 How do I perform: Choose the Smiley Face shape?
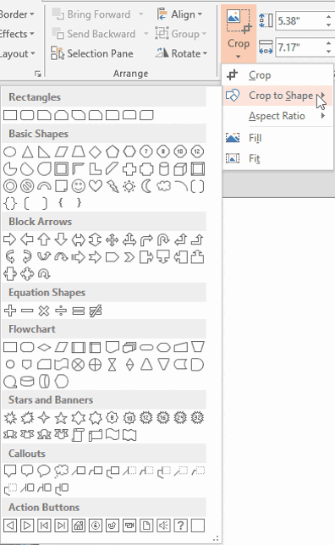point(78,186)
